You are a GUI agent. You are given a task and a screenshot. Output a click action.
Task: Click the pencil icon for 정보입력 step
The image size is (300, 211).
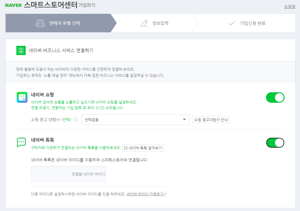tap(145, 23)
